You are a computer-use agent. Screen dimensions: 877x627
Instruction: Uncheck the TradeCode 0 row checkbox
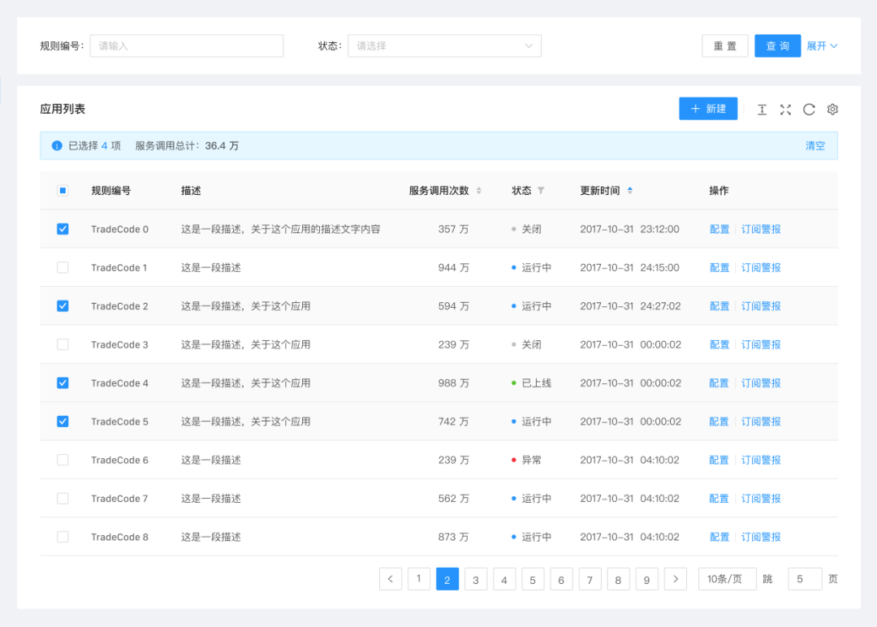(63, 229)
